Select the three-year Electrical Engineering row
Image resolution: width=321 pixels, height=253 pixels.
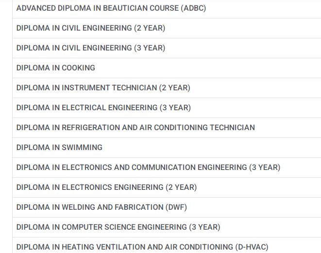103,108
